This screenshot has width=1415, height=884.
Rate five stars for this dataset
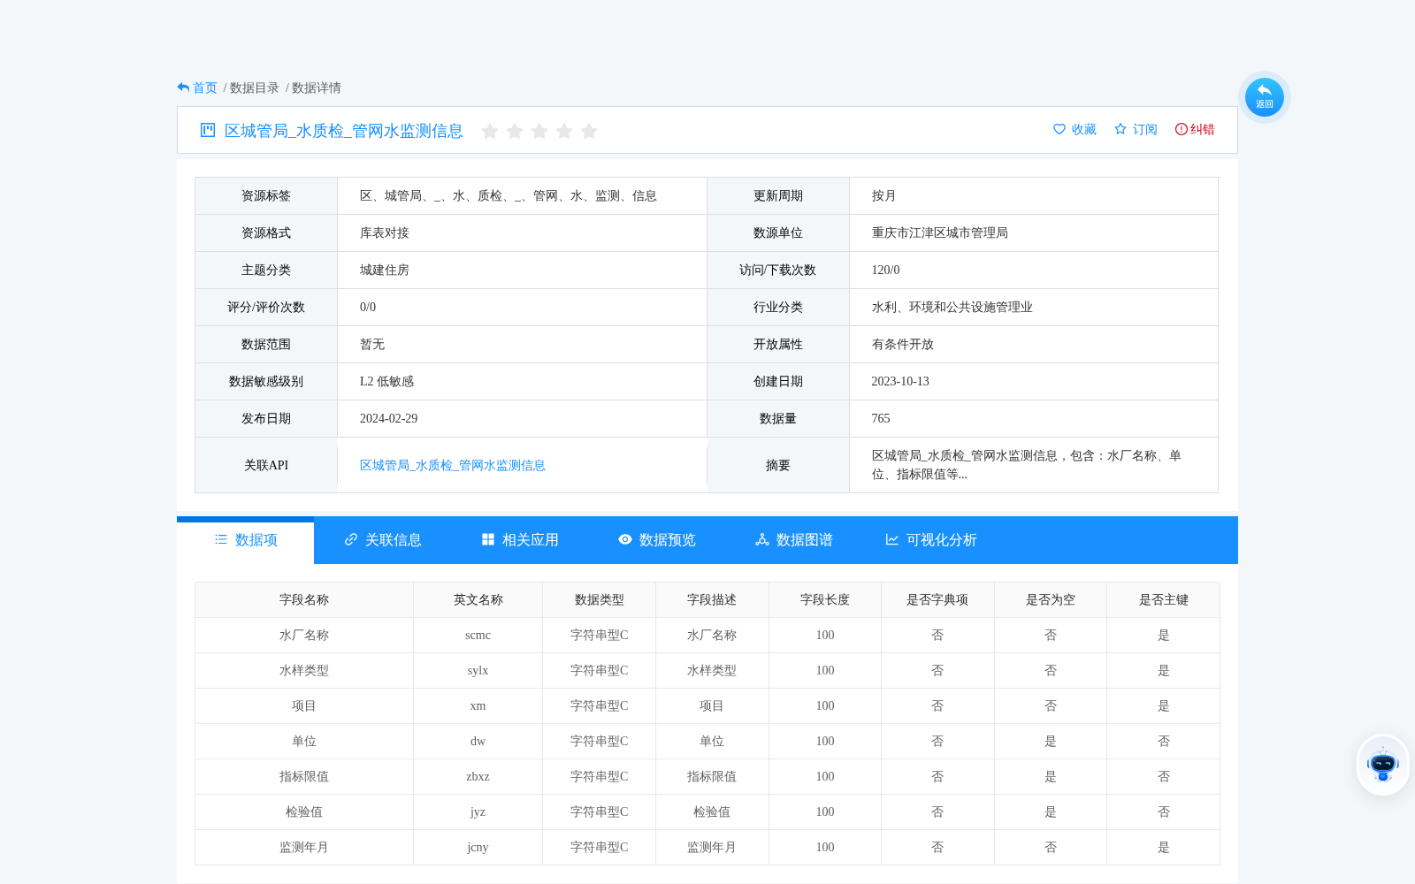[589, 131]
